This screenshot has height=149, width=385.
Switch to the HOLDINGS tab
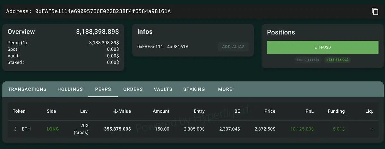[x=70, y=89]
